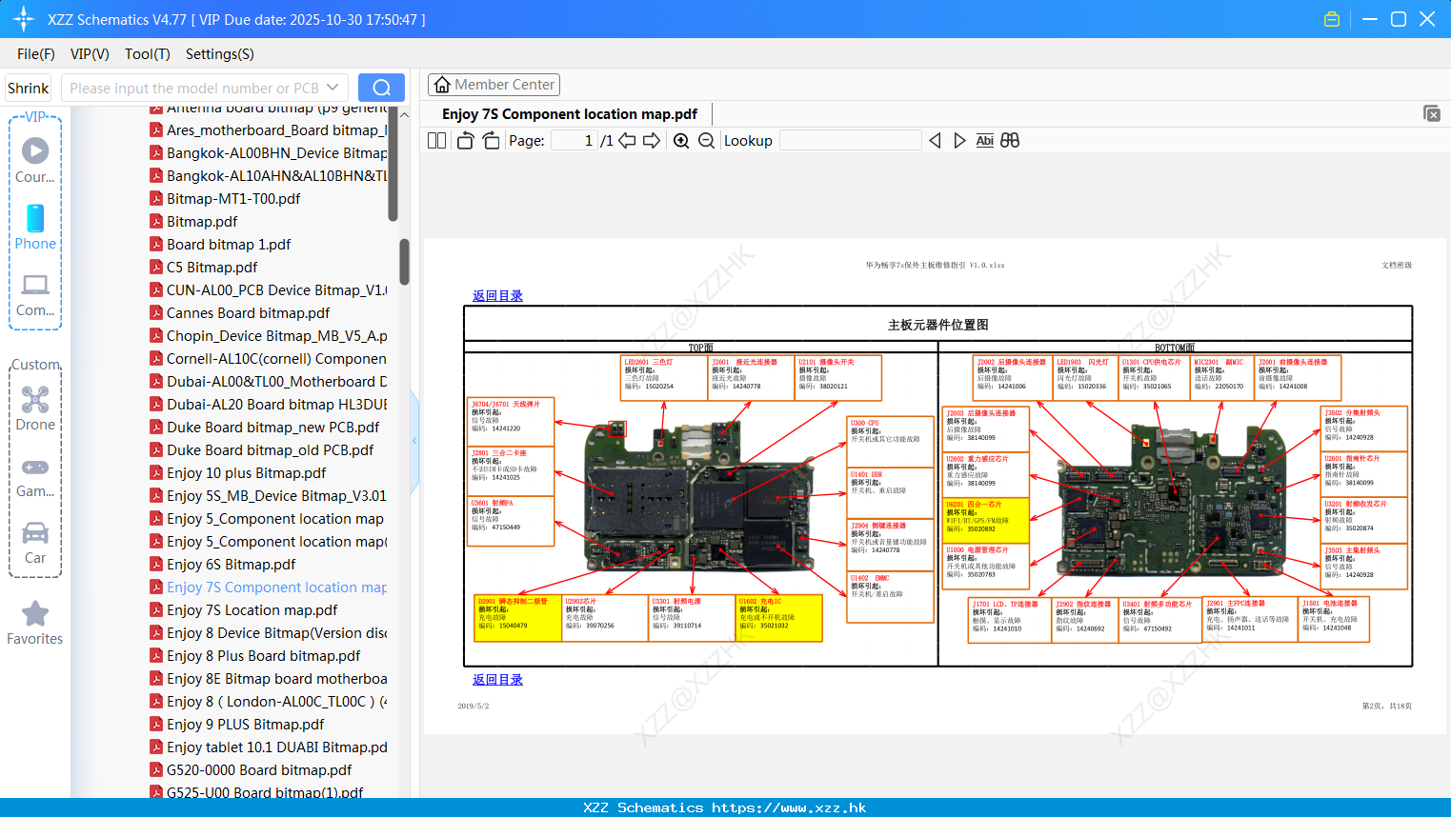Open the Courses category in sidebar
The image size is (1451, 817).
(x=35, y=160)
